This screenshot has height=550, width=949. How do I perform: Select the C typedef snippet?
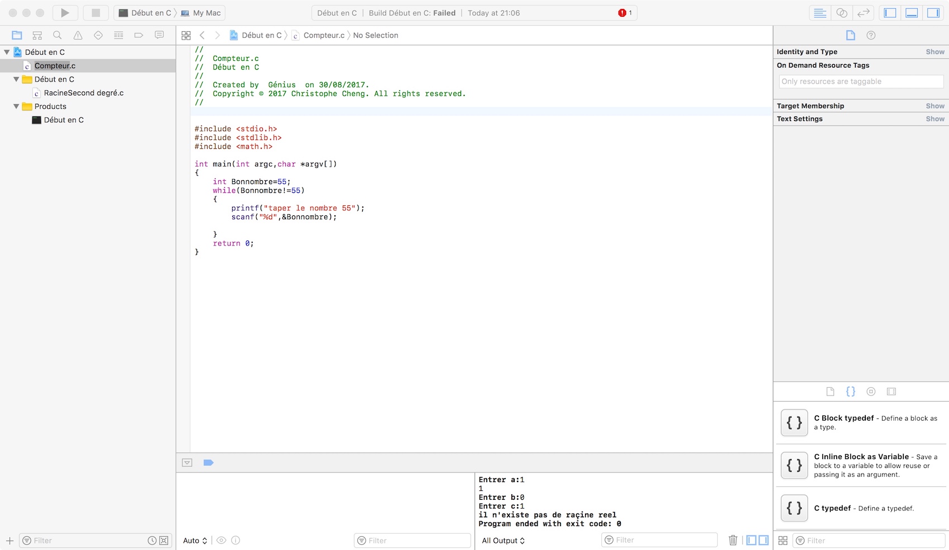pos(861,508)
